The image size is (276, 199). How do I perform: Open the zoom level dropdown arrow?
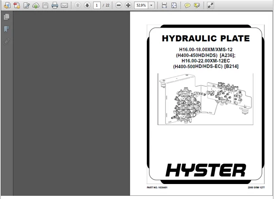[151, 5]
